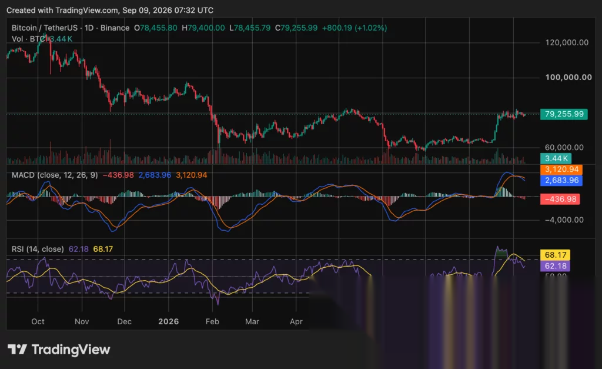The image size is (602, 369).
Task: Click the Dec label on time axis
Action: coord(125,322)
